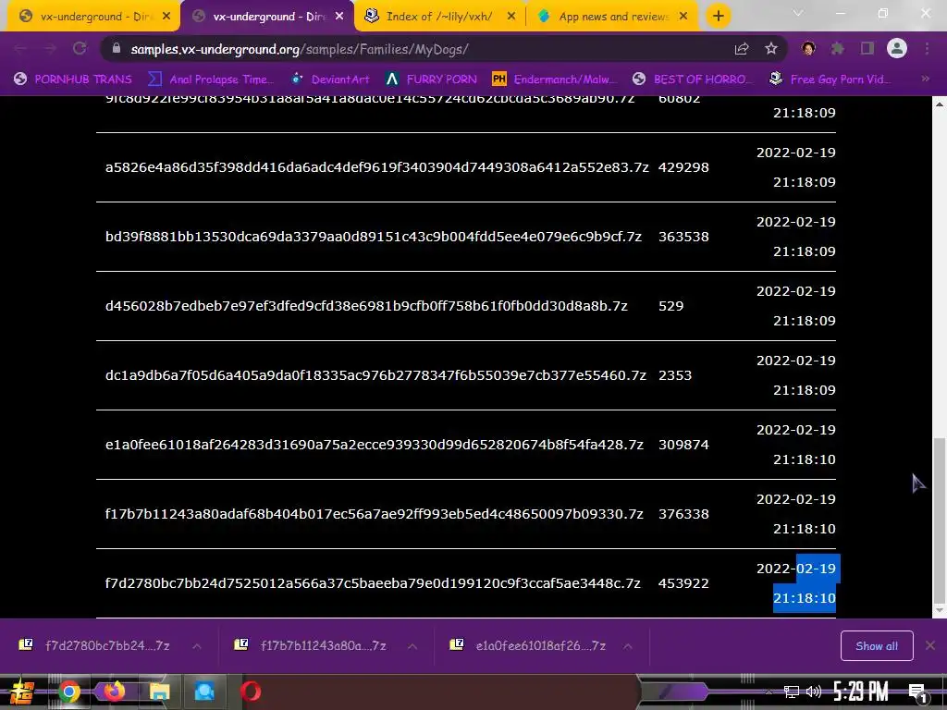This screenshot has width=947, height=710.
Task: Share this page icon
Action: 742,48
